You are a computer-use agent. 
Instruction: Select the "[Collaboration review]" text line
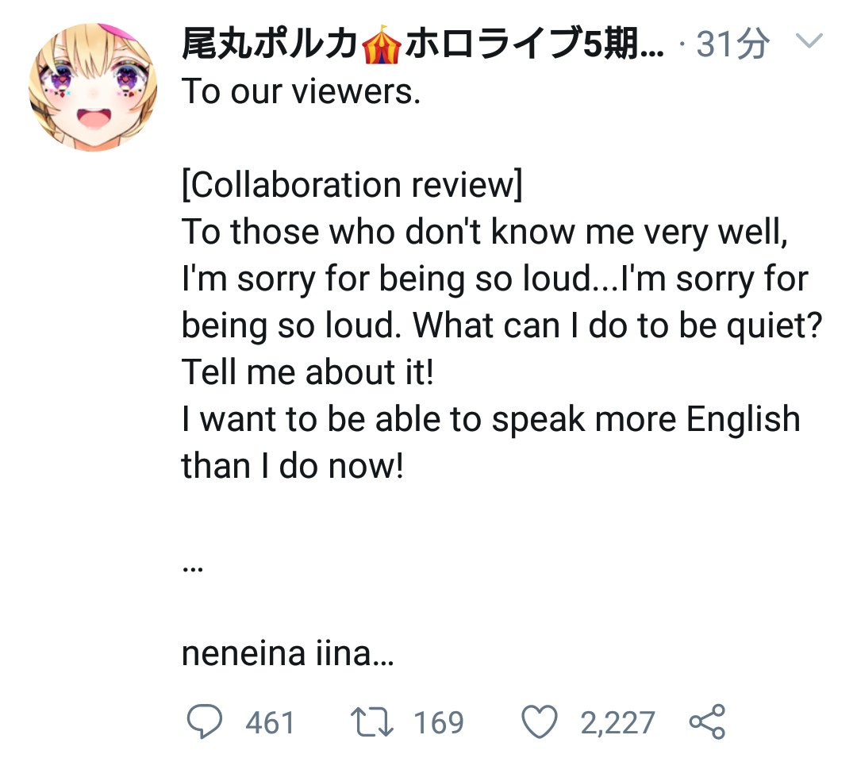(x=352, y=185)
